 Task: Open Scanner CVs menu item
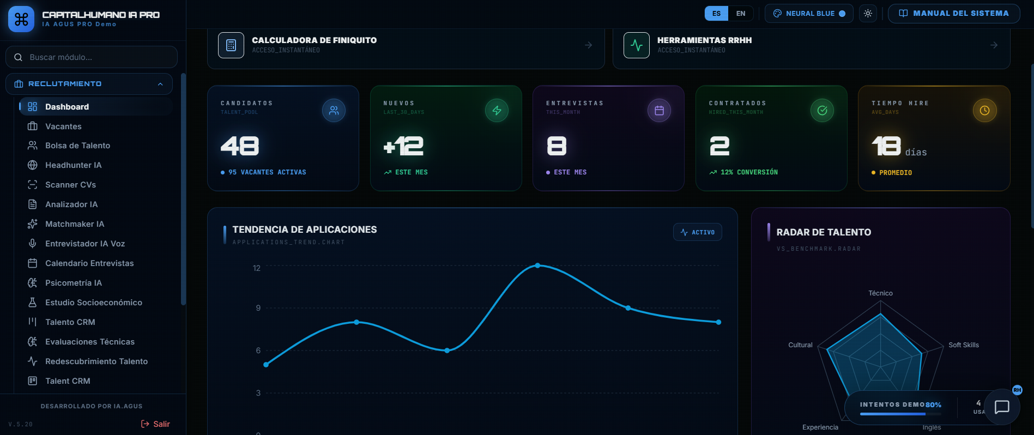pyautogui.click(x=96, y=185)
